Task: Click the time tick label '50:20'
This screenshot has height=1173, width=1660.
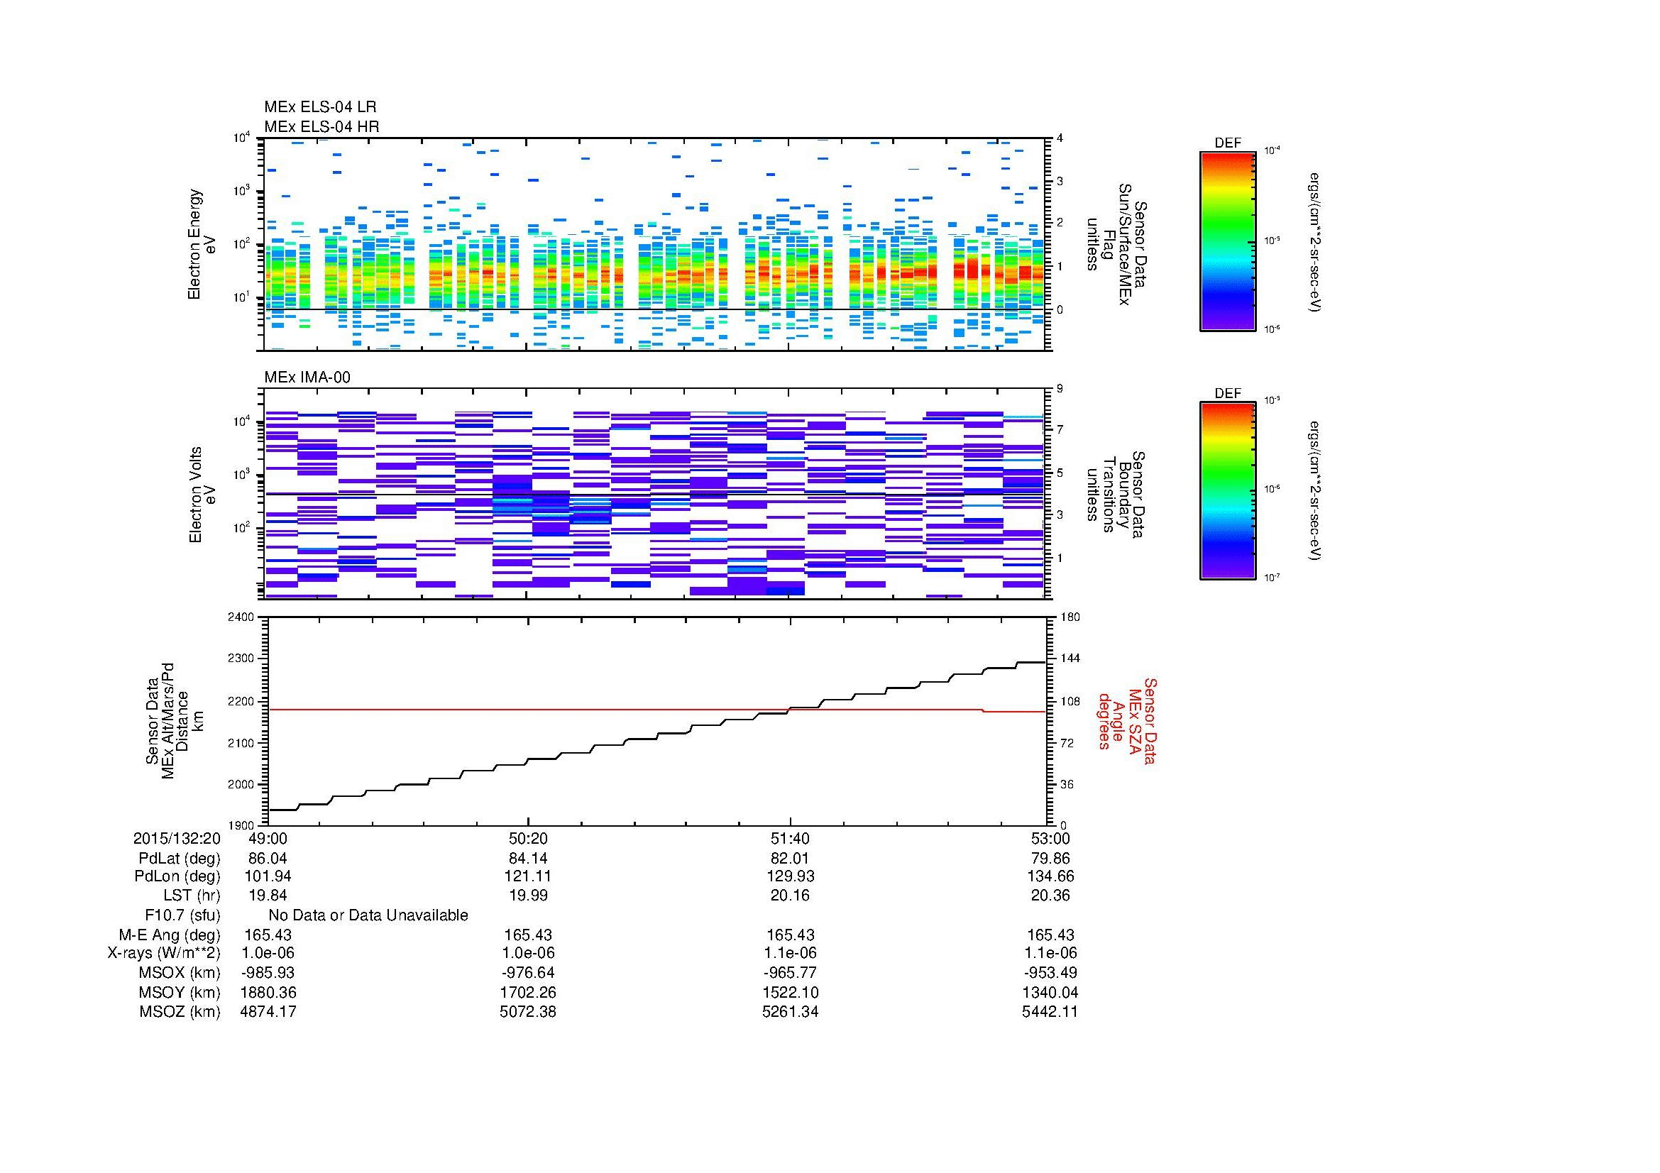Action: point(529,838)
